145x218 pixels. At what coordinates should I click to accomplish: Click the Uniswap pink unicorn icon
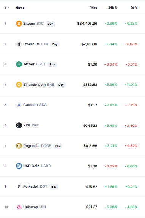pos(19,207)
